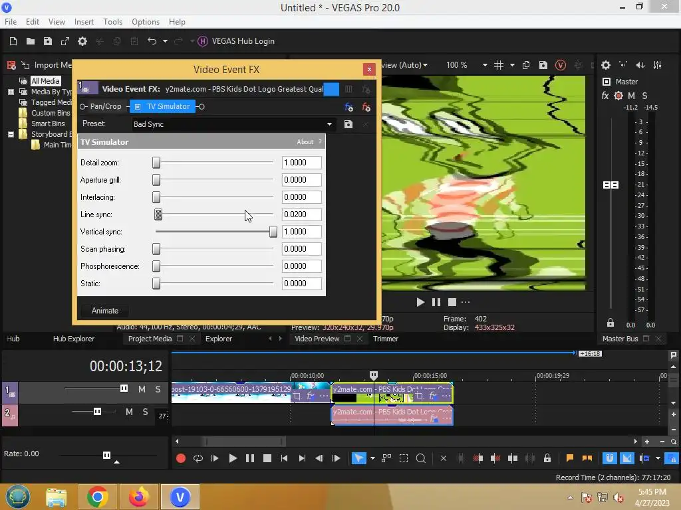Image resolution: width=681 pixels, height=510 pixels.
Task: Save snapshot to file icon in preview
Action: point(543,65)
